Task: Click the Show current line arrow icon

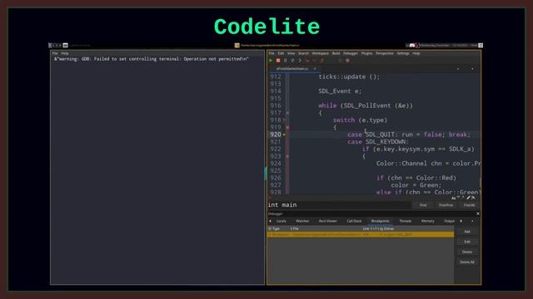Action: [300, 61]
